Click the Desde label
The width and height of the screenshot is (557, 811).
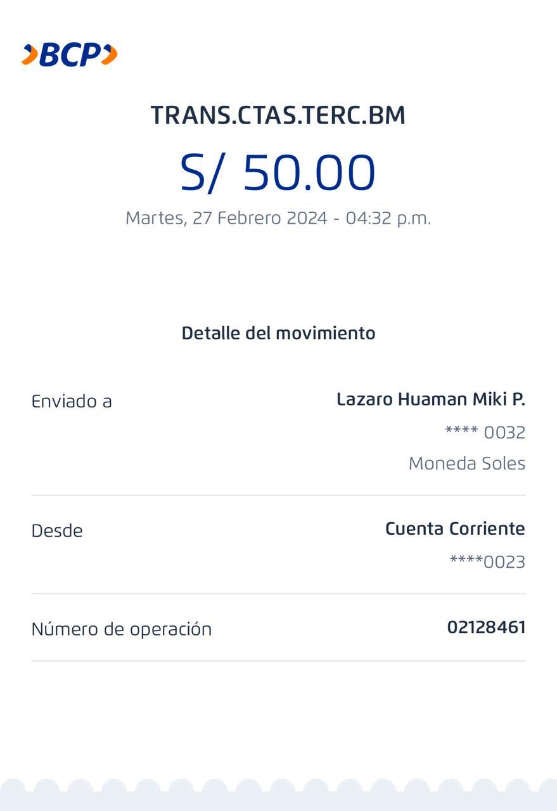tap(57, 531)
